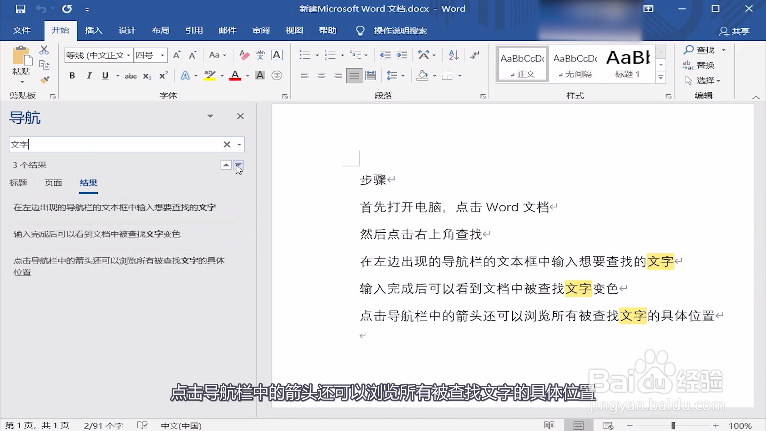The height and width of the screenshot is (431, 766).
Task: Select search result 输入完成后可以看到文档中被查找文字变色
Action: [x=97, y=234]
